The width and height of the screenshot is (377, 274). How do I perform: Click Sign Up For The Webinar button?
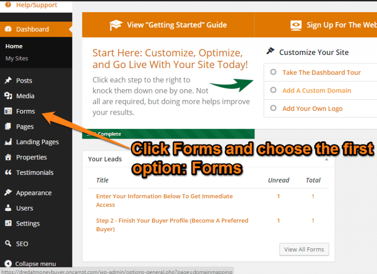click(316, 25)
